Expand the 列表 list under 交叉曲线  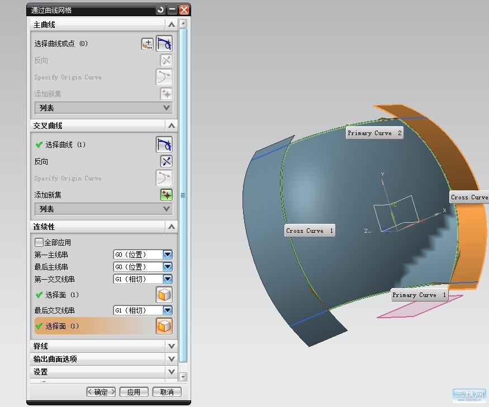(104, 209)
